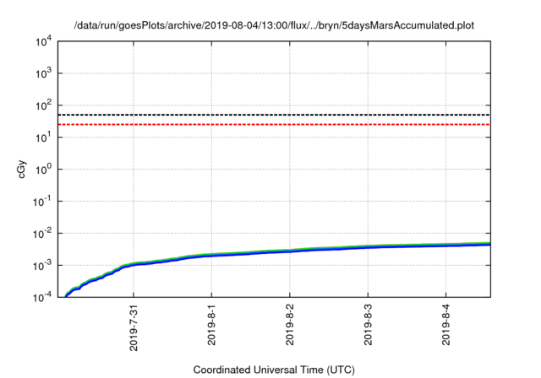Click the 10^-1 y-axis tick label
The width and height of the screenshot is (541, 378).
42,202
